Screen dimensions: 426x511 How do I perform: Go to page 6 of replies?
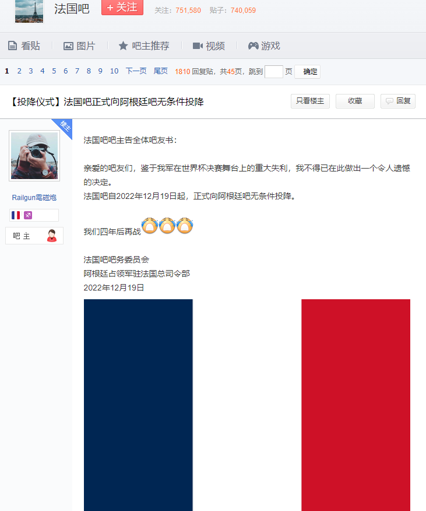(65, 71)
